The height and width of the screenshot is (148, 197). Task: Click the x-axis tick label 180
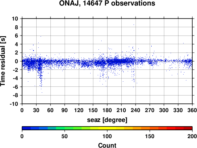107,110
